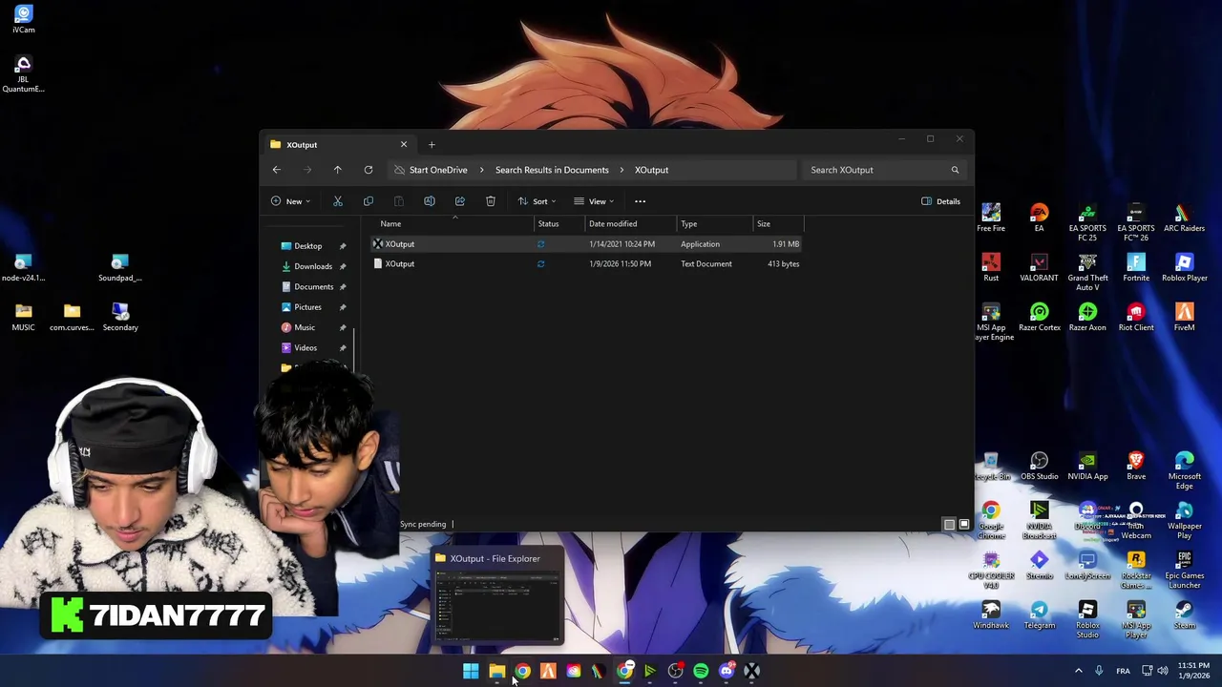Select the iVCam desktop icon
Screen dimensions: 1222x687
click(x=24, y=20)
